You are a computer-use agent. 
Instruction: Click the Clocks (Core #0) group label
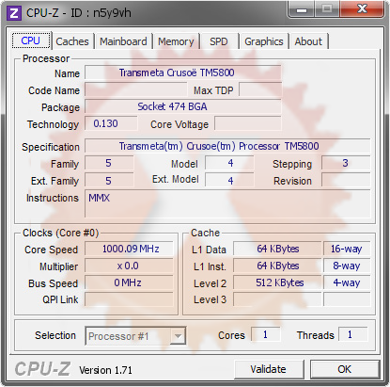(x=60, y=233)
